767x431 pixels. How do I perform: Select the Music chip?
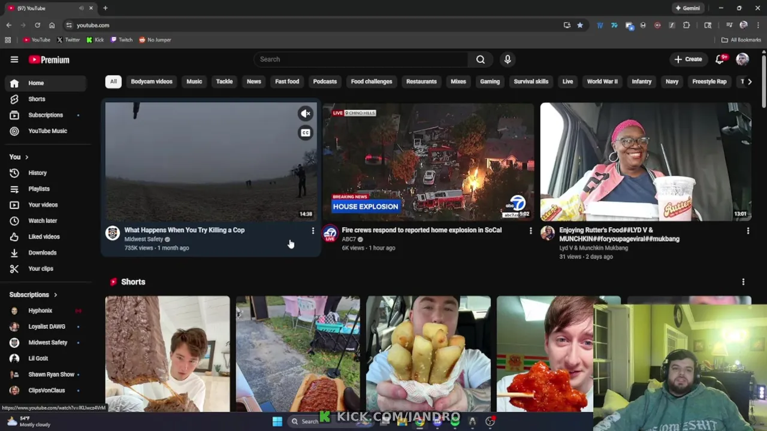[x=194, y=81]
